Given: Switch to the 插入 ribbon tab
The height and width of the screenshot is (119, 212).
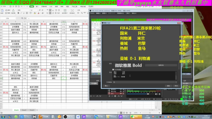Looking at the screenshot, I should pyautogui.click(x=37, y=6).
